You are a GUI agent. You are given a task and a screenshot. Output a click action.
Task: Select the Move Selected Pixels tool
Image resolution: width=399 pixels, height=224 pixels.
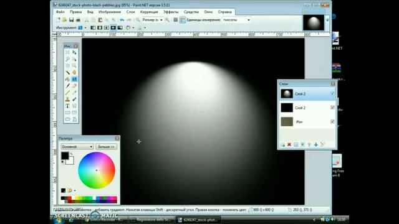74,52
